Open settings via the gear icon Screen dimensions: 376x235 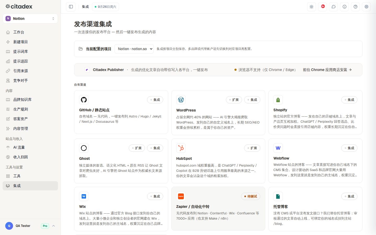coord(366,7)
